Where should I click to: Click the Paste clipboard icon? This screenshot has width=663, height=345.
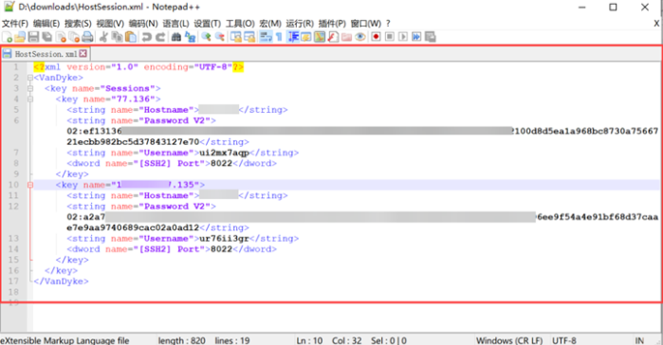click(x=131, y=37)
